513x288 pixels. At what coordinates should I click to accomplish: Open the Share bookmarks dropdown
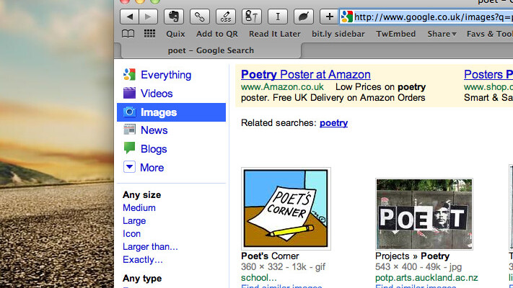(x=442, y=34)
